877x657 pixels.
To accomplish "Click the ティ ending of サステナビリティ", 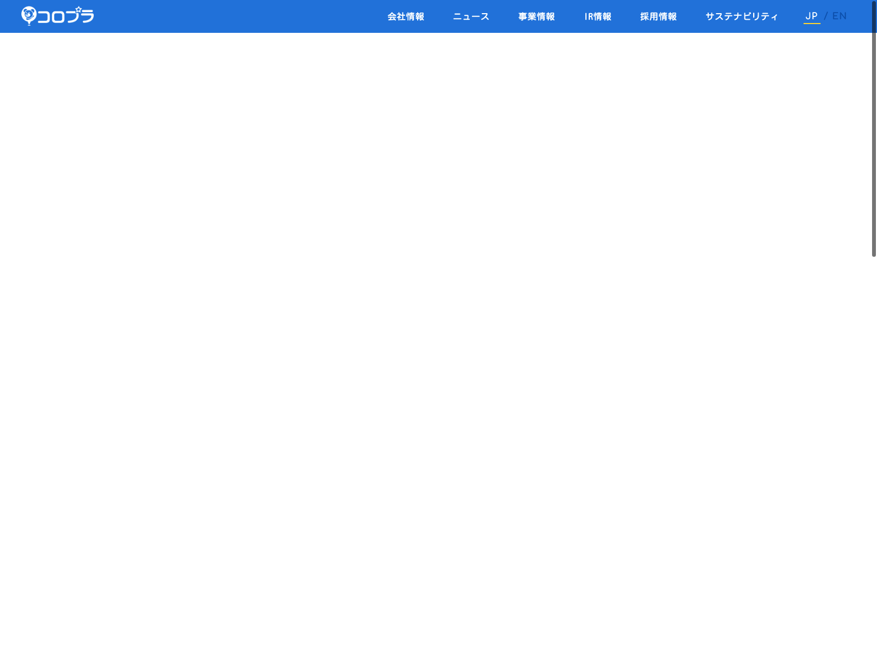I will [x=770, y=16].
